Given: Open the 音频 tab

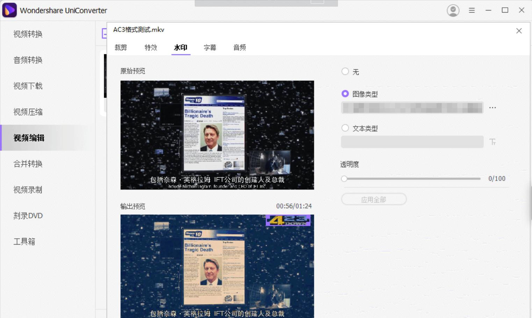Looking at the screenshot, I should (239, 48).
